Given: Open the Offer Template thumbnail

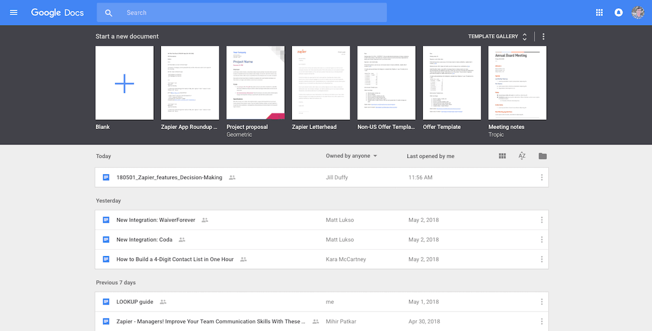Looking at the screenshot, I should [452, 83].
